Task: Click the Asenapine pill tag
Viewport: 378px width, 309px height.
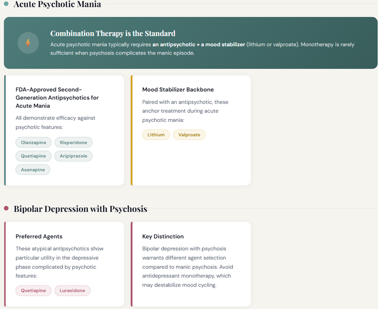Action: click(33, 170)
